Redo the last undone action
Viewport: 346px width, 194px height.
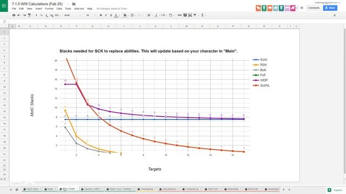(x=24, y=15)
